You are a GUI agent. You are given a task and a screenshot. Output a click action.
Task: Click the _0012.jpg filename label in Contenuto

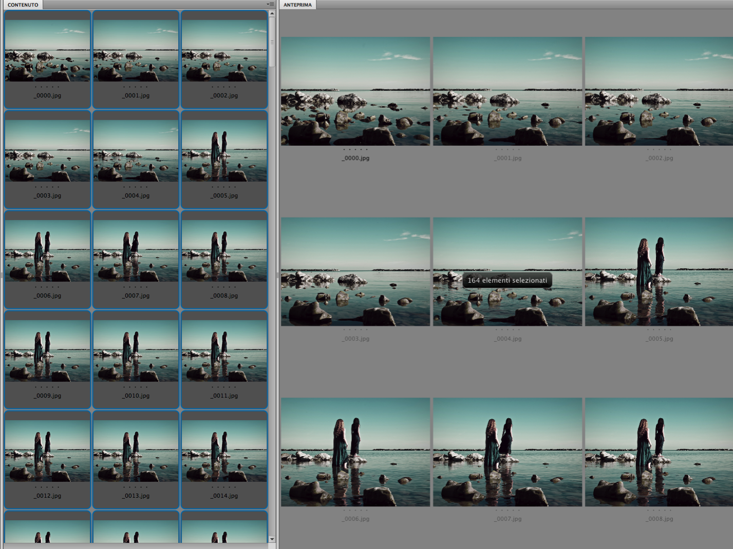click(48, 496)
